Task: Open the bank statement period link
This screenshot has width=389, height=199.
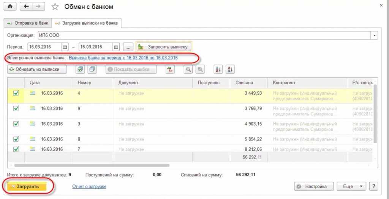Action: 123,58
